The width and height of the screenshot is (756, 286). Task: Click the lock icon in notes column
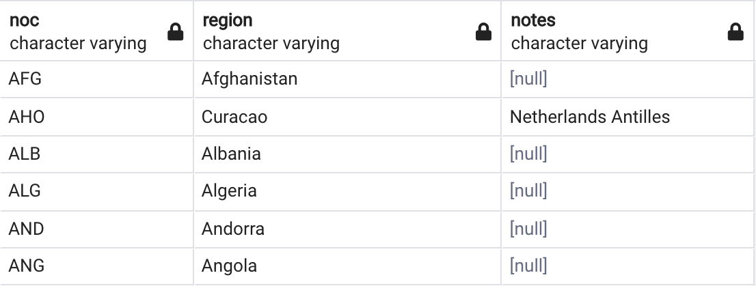point(735,32)
